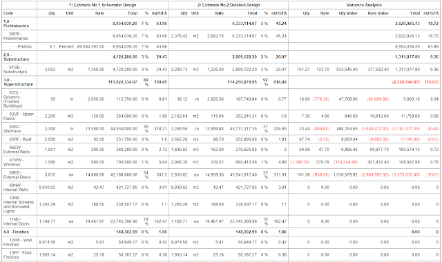Select Superstructure total '114,250,878.95'
The height and width of the screenshot is (262, 442).
242,82
